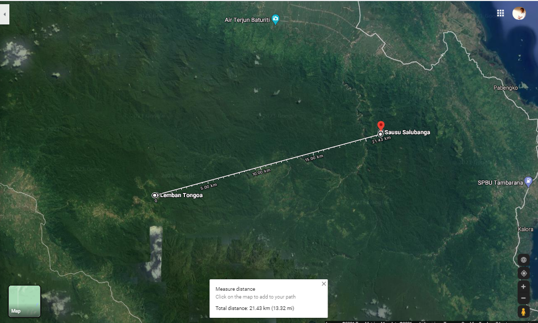Click the 10.00 km marker on line
The image size is (538, 323).
[261, 172]
